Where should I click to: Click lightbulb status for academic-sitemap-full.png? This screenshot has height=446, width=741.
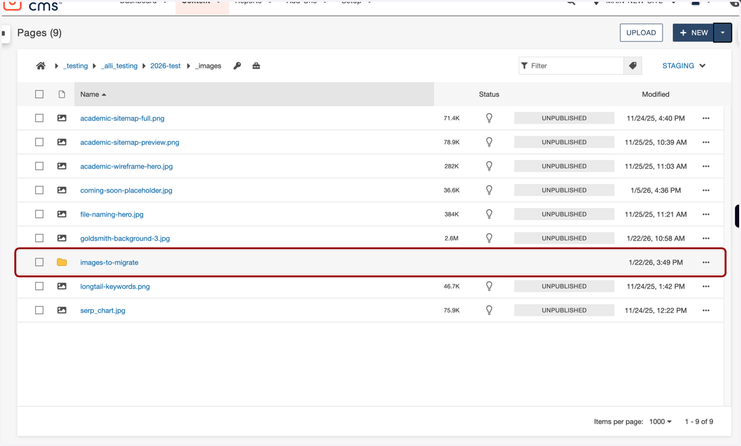(x=489, y=118)
